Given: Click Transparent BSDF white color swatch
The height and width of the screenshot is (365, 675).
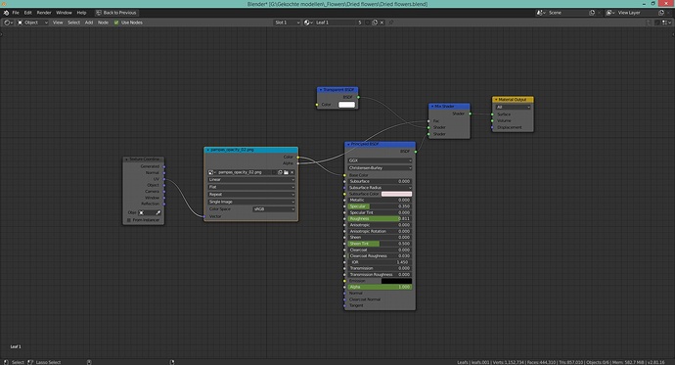Looking at the screenshot, I should click(x=346, y=105).
